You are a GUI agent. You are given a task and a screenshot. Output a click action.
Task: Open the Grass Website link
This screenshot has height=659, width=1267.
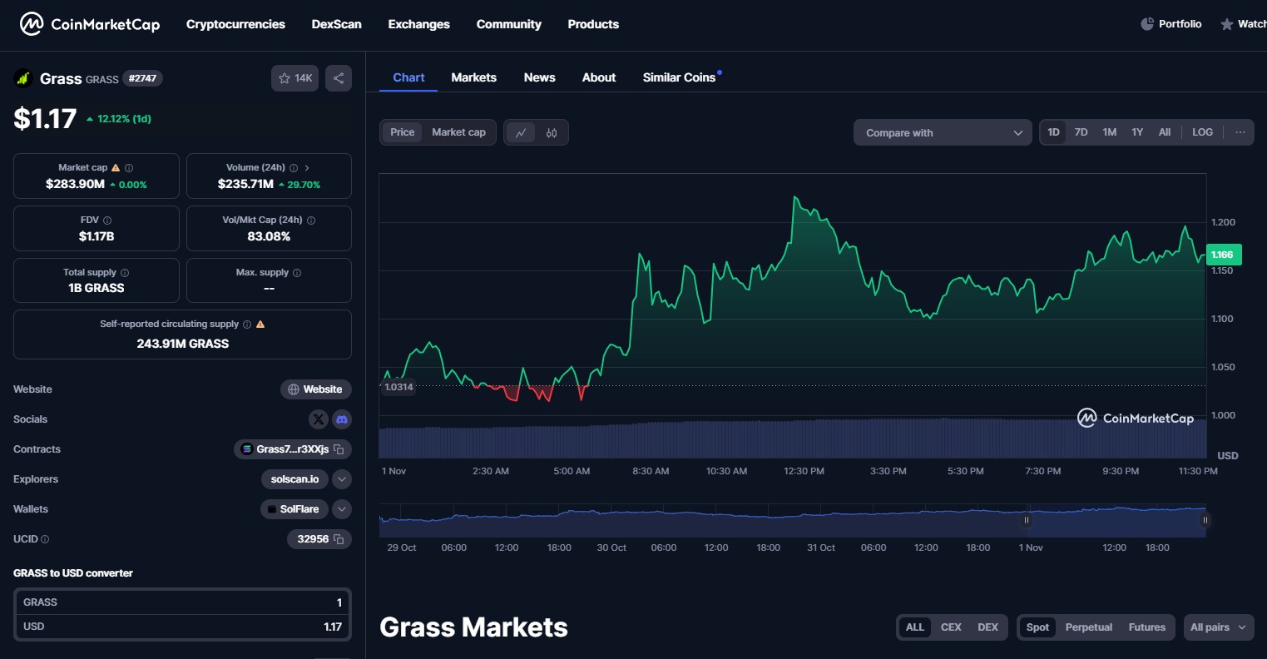click(316, 389)
